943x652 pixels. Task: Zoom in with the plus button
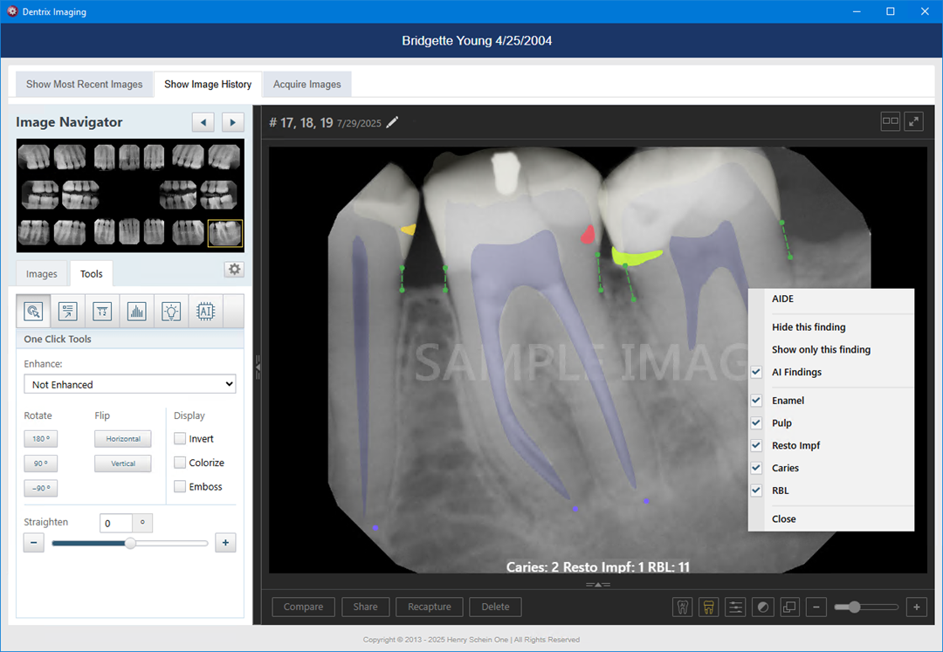point(917,607)
